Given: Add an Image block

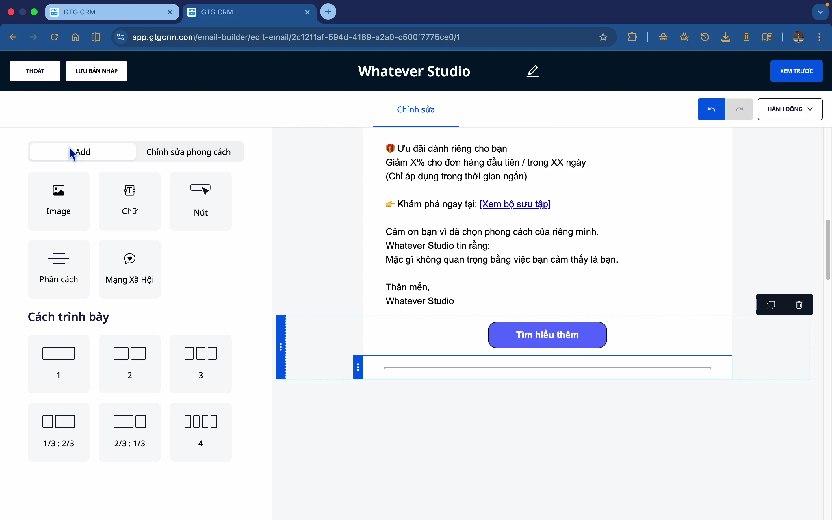Looking at the screenshot, I should (x=58, y=200).
